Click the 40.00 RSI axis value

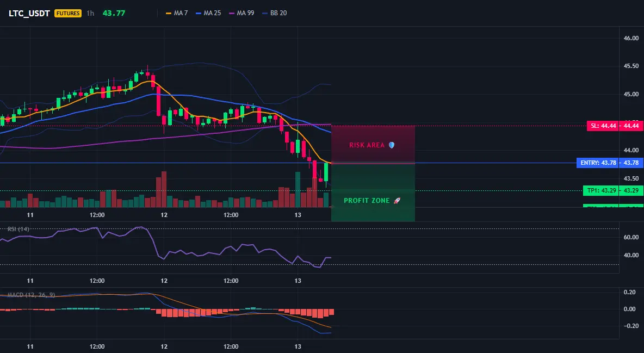(631, 255)
